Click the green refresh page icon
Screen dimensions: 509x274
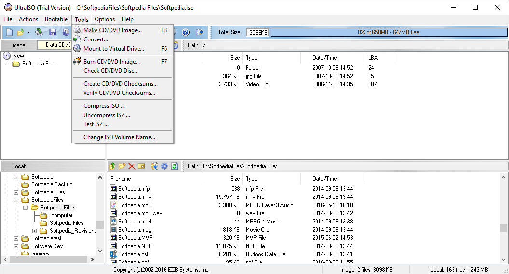tap(174, 166)
